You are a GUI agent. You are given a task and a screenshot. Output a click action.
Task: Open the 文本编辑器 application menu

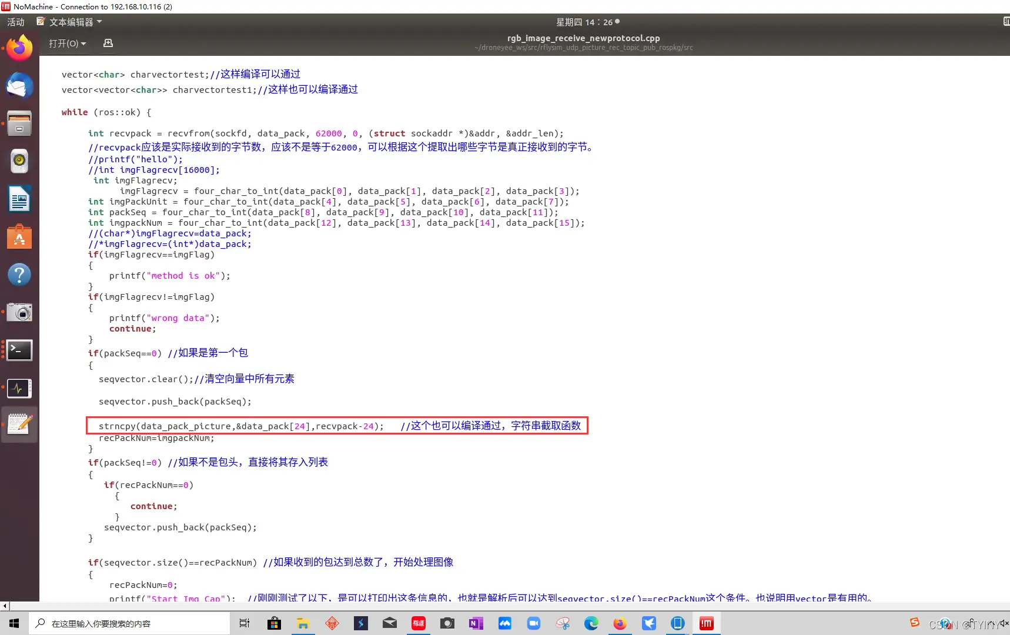click(69, 22)
